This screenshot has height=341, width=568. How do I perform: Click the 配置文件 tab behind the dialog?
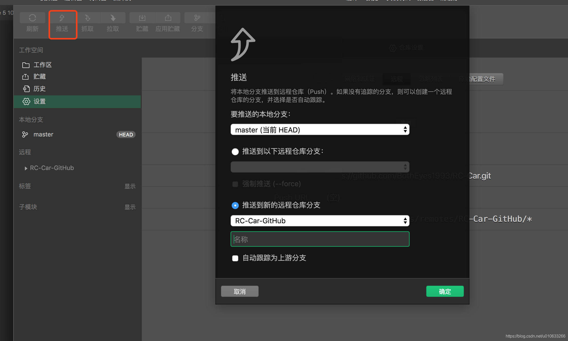478,79
